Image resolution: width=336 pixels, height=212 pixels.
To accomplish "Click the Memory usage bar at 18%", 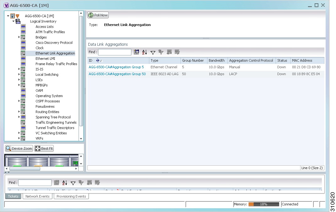I will click(x=264, y=204).
